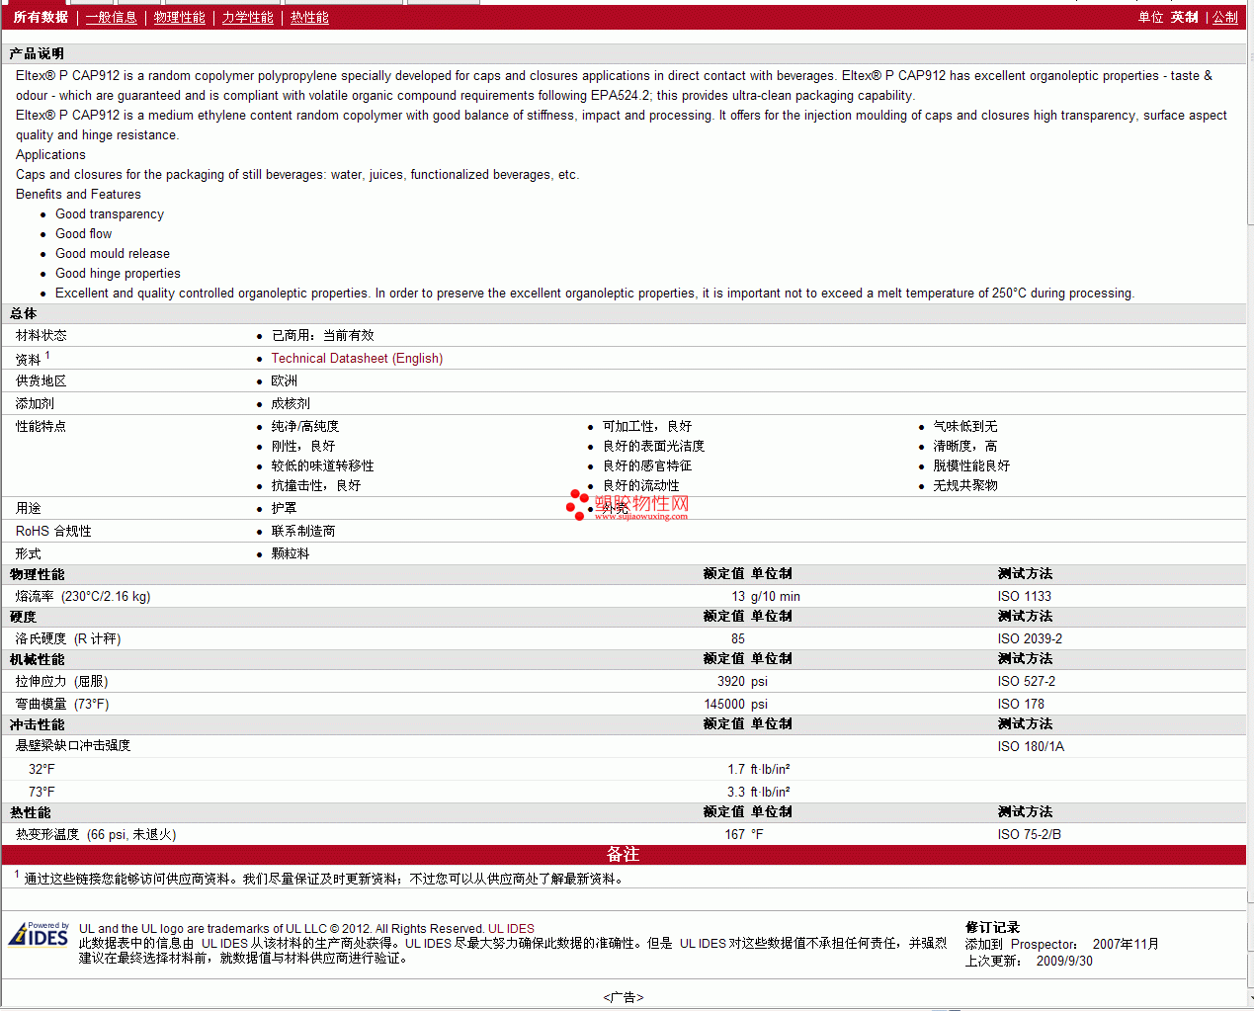Click the 3920 psi value
Screen dimensions: 1254x1011
(x=742, y=682)
